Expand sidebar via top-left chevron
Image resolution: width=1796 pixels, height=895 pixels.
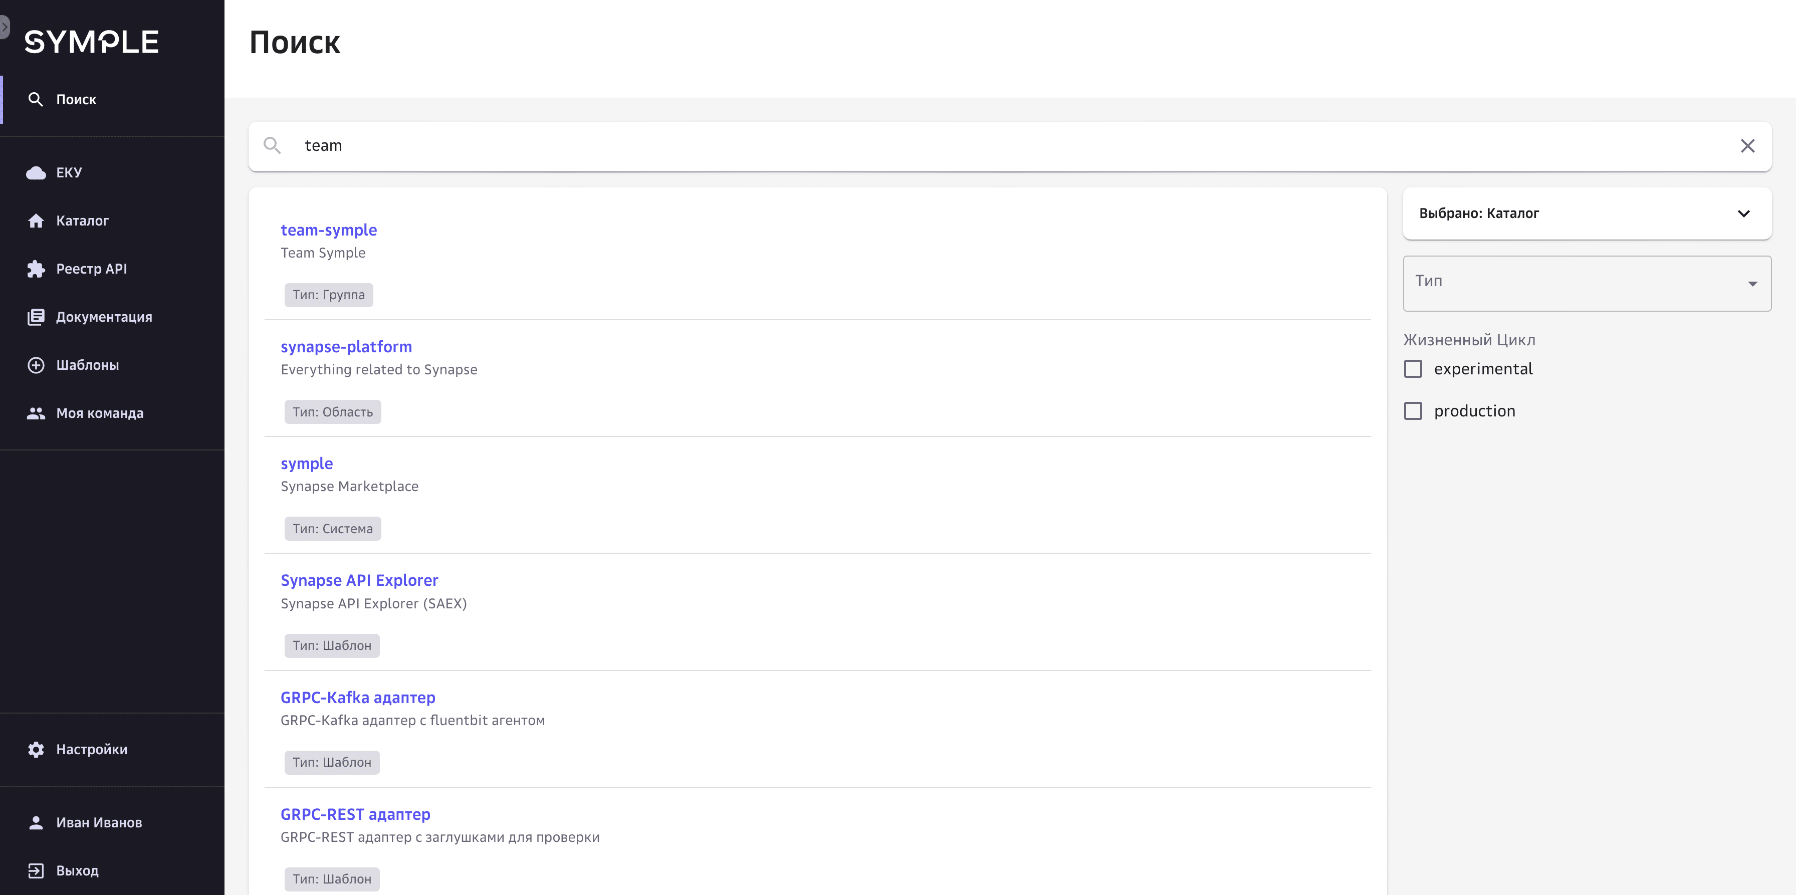4,27
